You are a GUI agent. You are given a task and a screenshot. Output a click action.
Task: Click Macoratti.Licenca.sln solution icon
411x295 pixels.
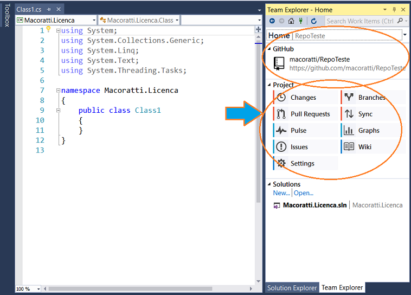(x=277, y=206)
